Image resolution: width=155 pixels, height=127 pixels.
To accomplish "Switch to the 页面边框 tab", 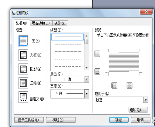I will (x=41, y=23).
